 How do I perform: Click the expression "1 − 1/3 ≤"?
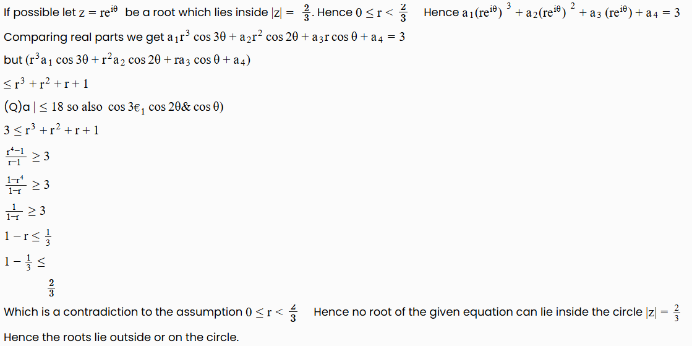pyautogui.click(x=25, y=262)
